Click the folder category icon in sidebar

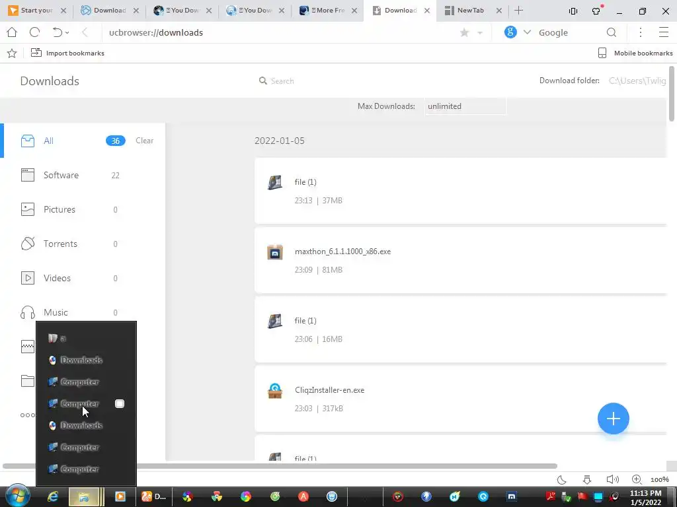pyautogui.click(x=28, y=381)
